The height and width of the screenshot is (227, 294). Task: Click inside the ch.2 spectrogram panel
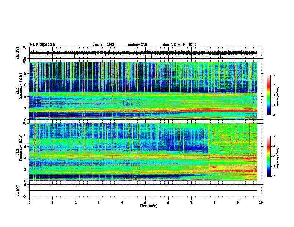tap(143, 152)
